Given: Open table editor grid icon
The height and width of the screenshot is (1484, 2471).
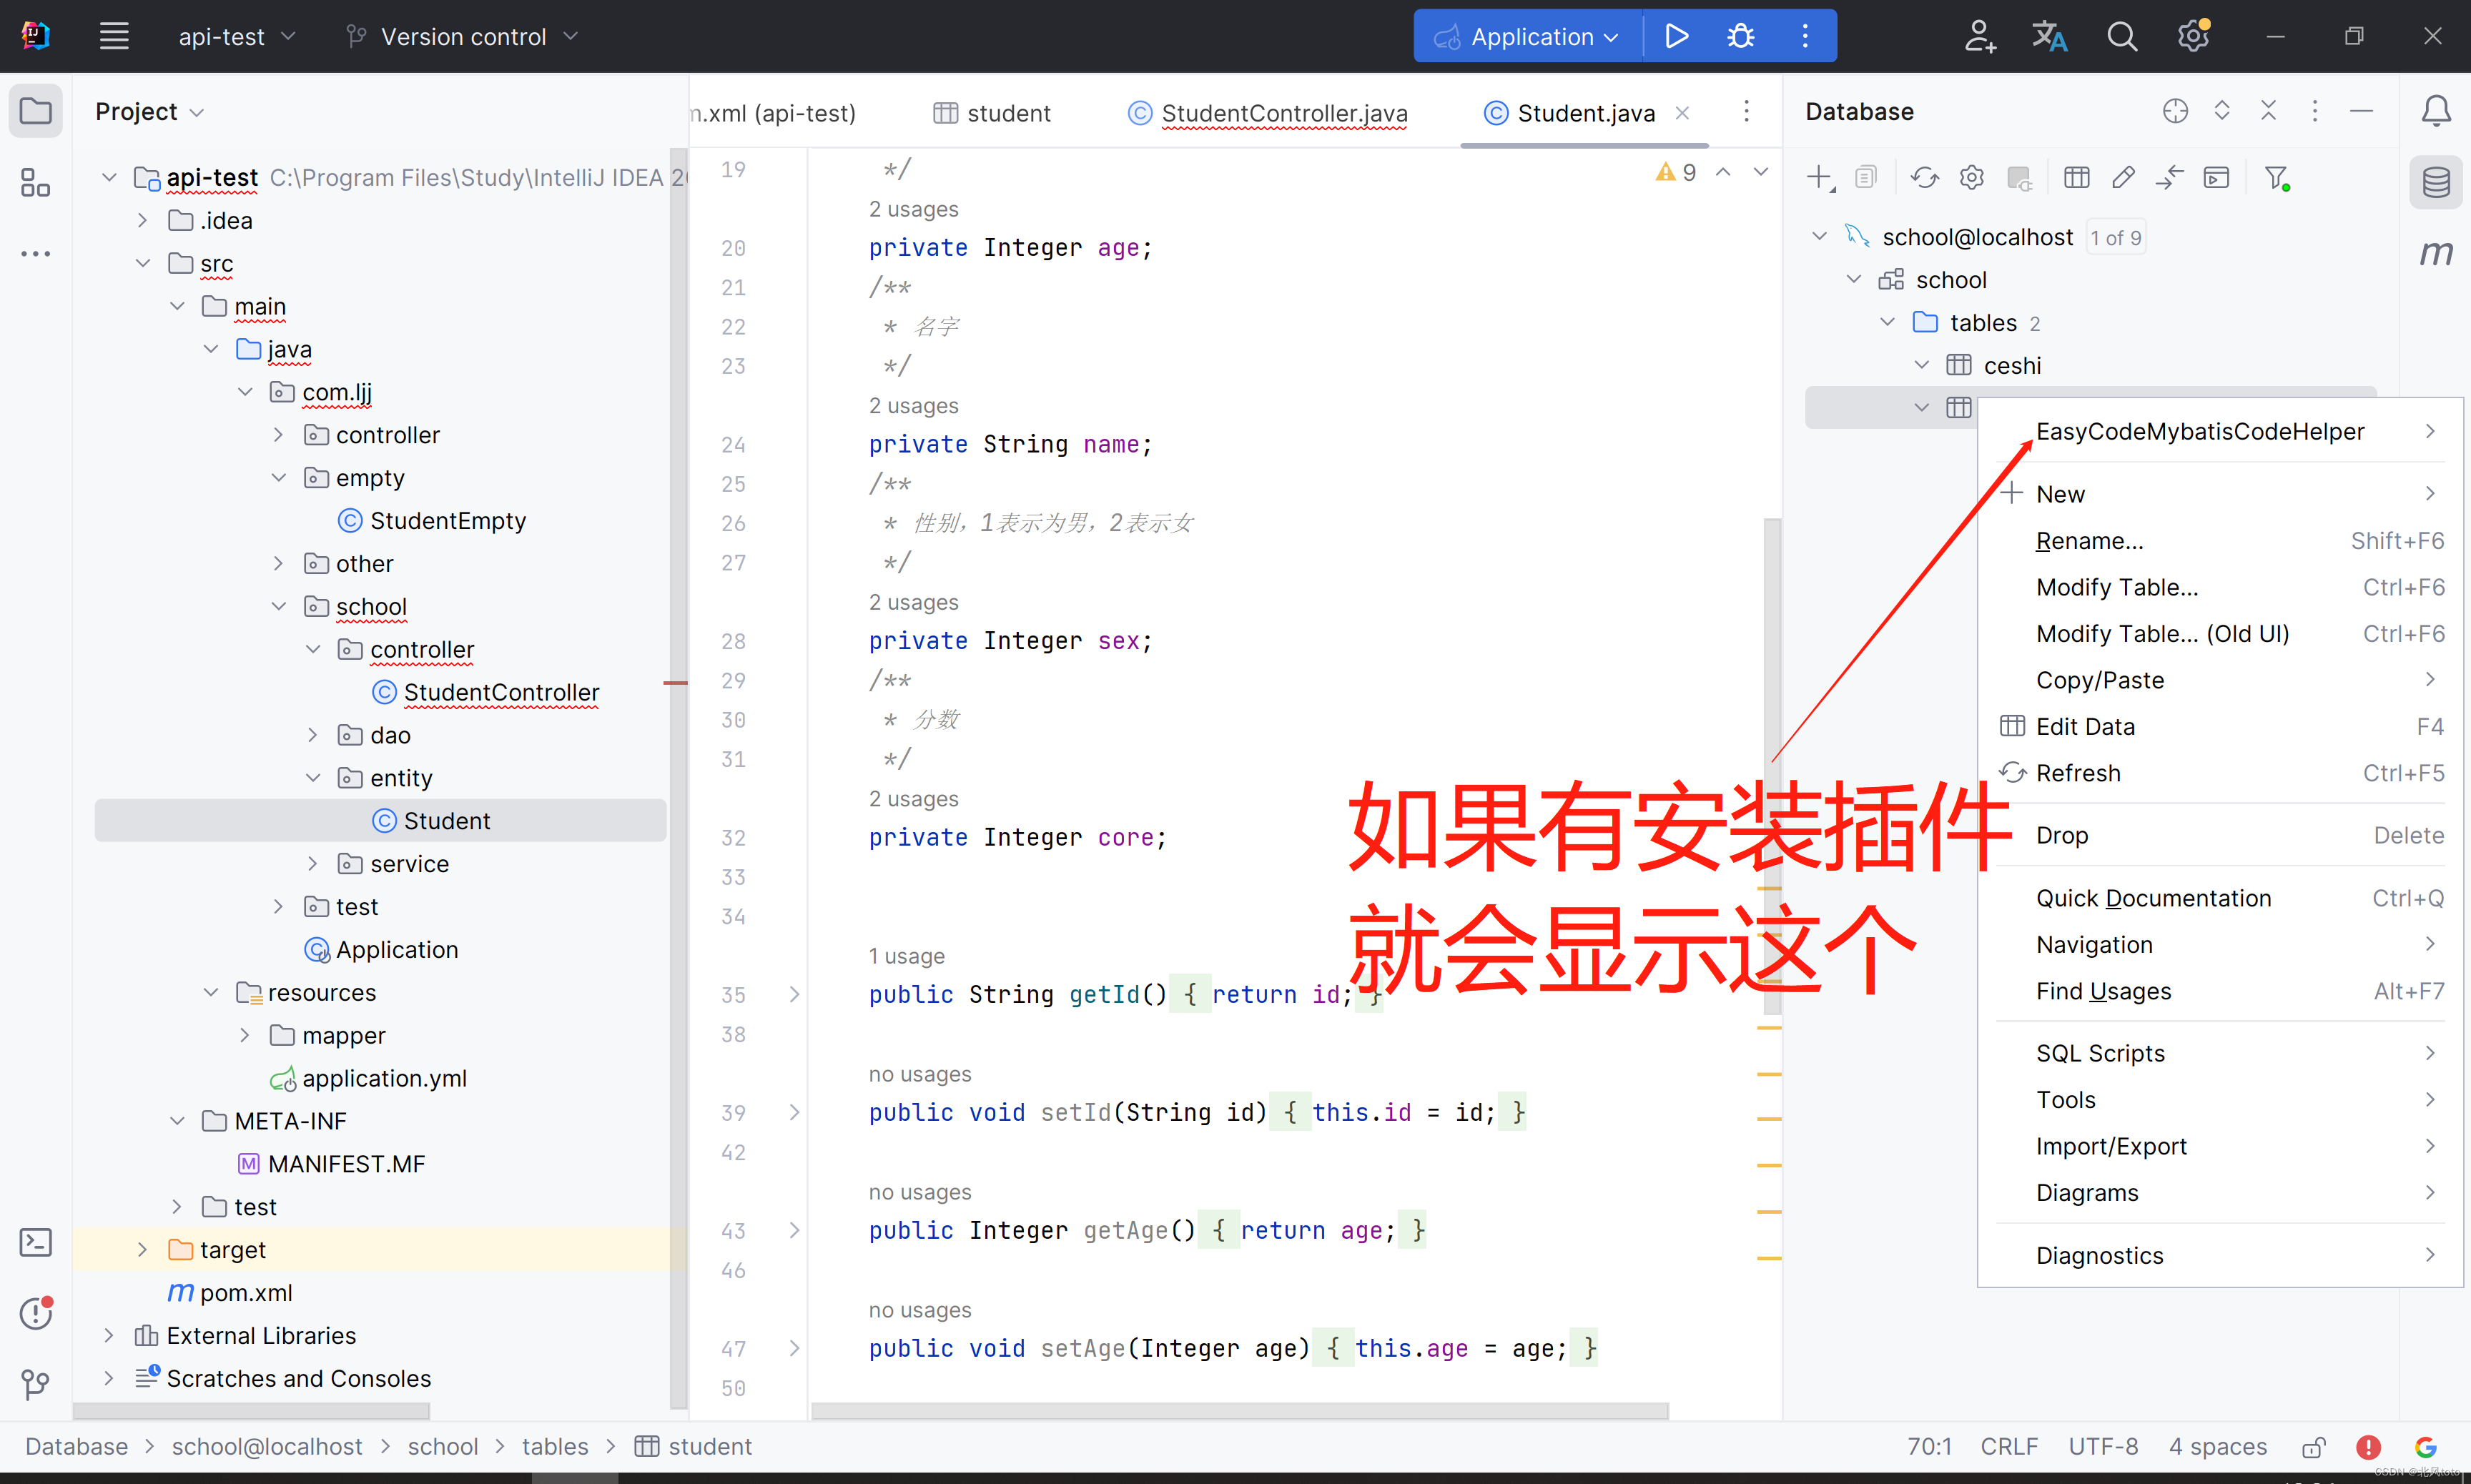Looking at the screenshot, I should coord(2076,178).
